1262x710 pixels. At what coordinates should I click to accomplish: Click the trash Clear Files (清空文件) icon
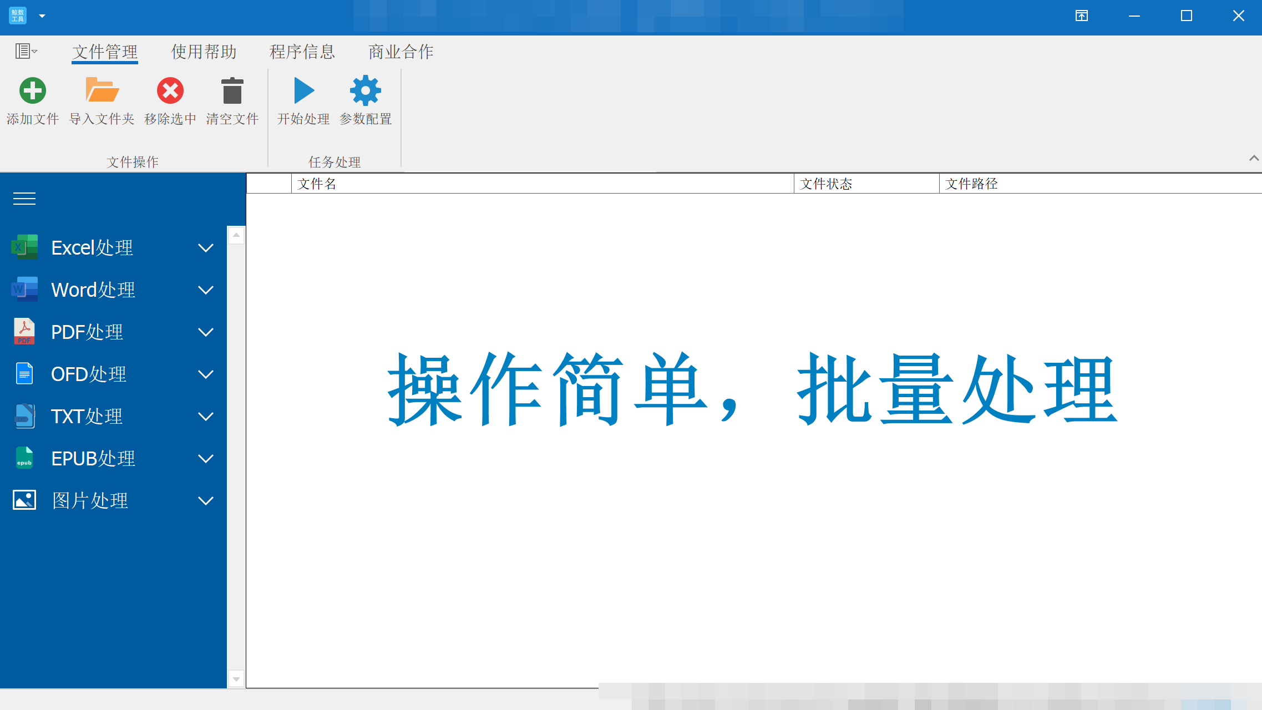[x=232, y=90]
